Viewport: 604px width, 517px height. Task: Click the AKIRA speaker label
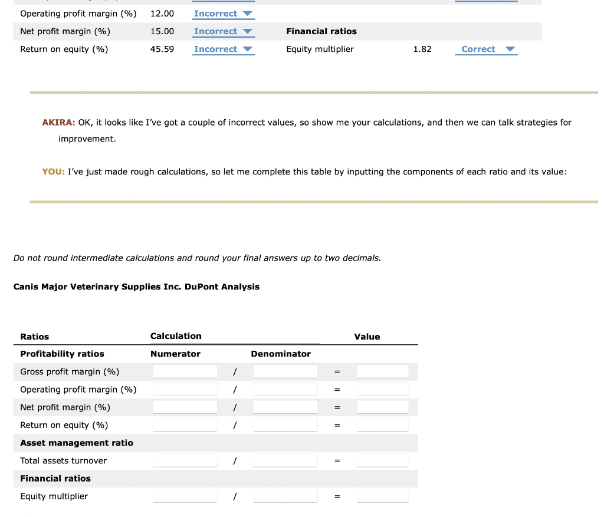pyautogui.click(x=58, y=123)
